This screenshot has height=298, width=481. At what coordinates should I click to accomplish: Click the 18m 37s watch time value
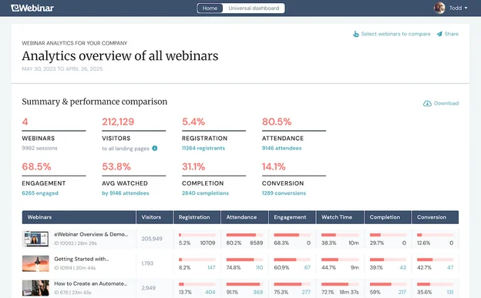click(x=349, y=292)
